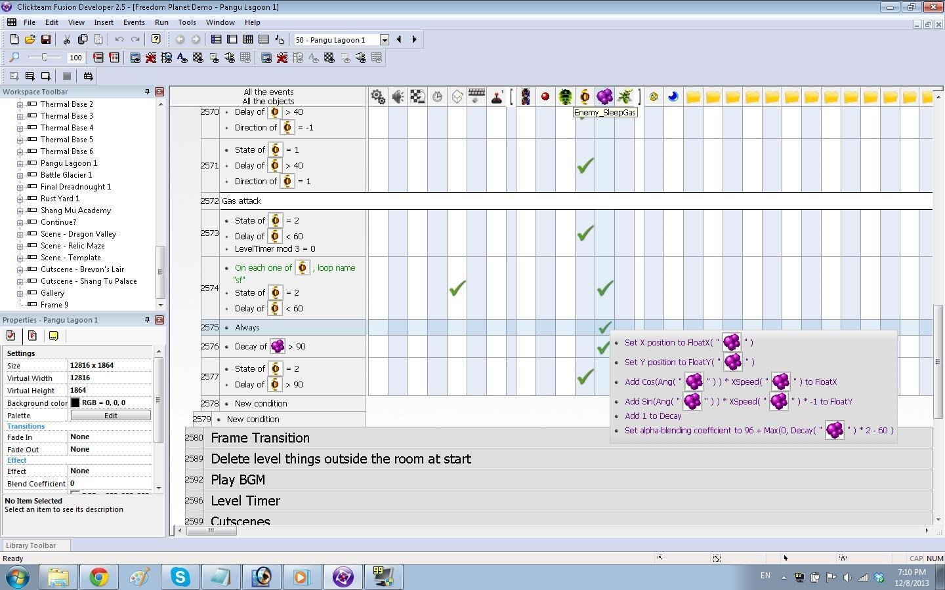Select the red ball object column header
This screenshot has width=945, height=590.
545,97
